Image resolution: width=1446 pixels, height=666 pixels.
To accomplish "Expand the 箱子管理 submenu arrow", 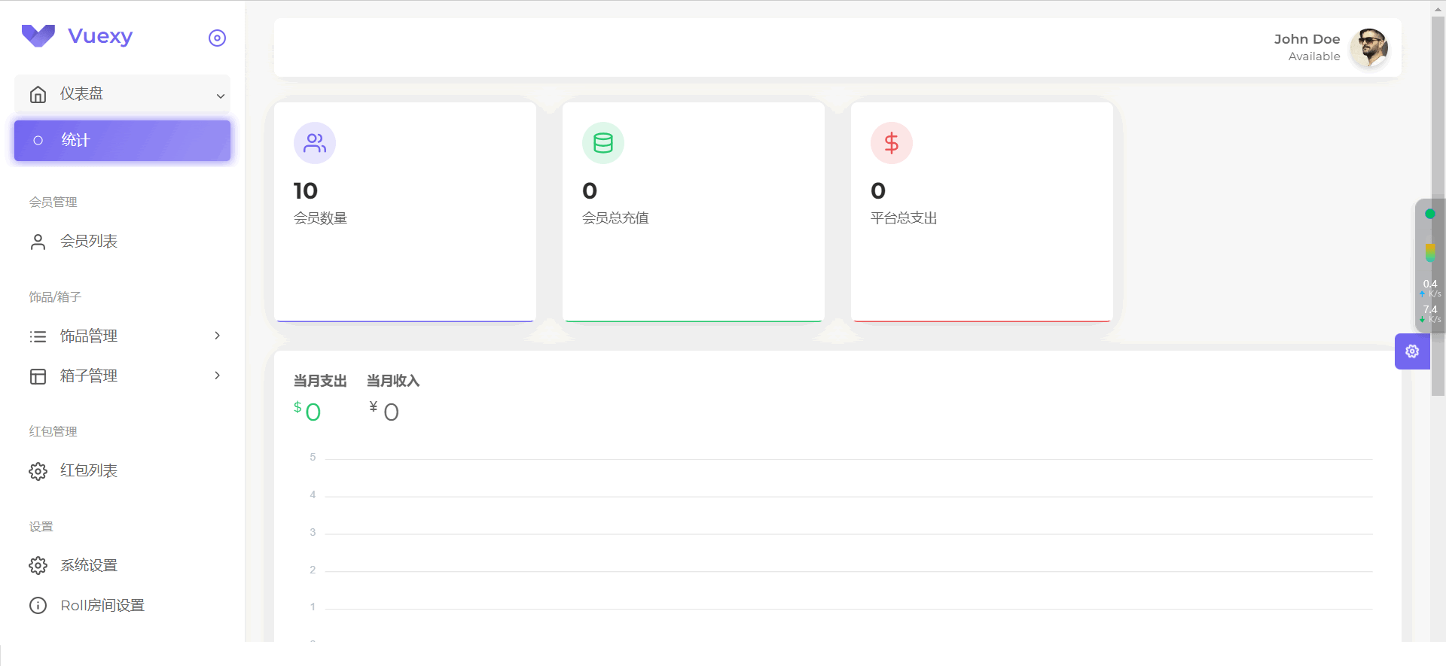I will tap(218, 375).
